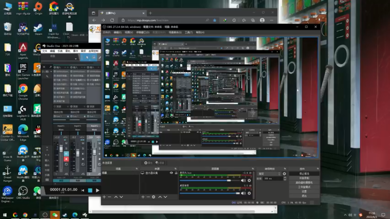Expand the Studio One toolbar dropdown arrow
Image resolution: width=390 pixels, height=219 pixels.
[x=76, y=58]
